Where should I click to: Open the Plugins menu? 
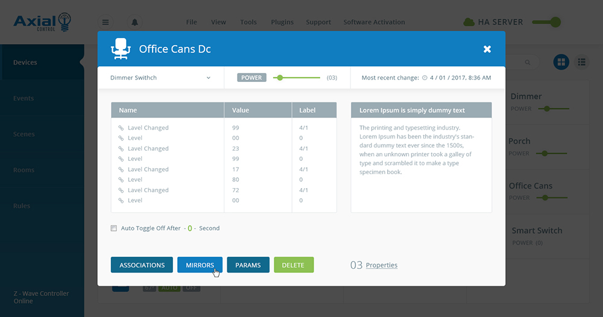pyautogui.click(x=282, y=22)
